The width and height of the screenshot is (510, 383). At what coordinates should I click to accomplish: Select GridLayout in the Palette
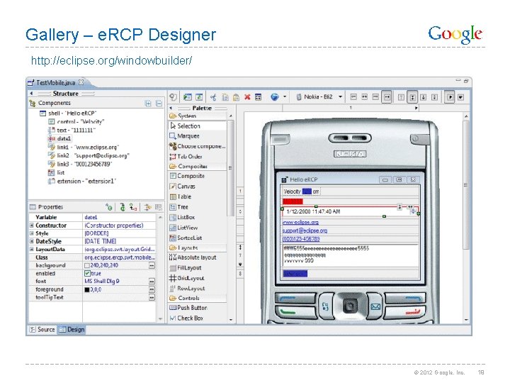pyautogui.click(x=187, y=278)
